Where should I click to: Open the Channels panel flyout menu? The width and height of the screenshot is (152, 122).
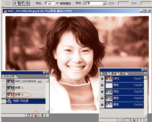click(x=145, y=73)
